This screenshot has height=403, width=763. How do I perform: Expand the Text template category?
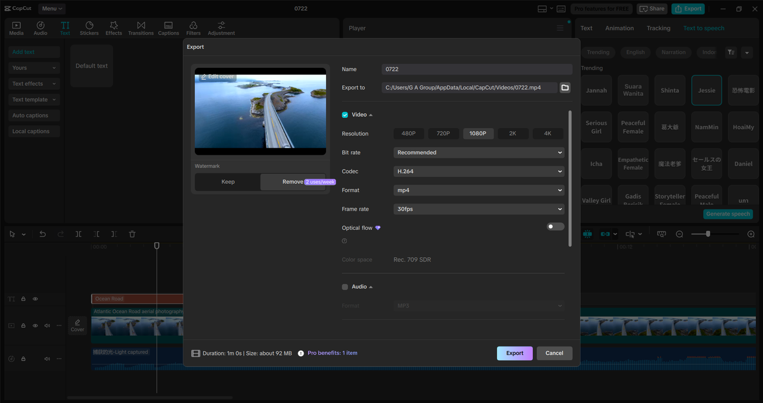pyautogui.click(x=35, y=99)
